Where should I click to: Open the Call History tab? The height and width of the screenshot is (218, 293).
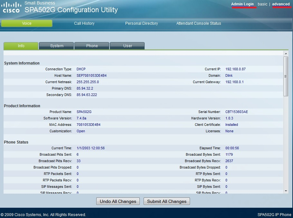pos(84,23)
